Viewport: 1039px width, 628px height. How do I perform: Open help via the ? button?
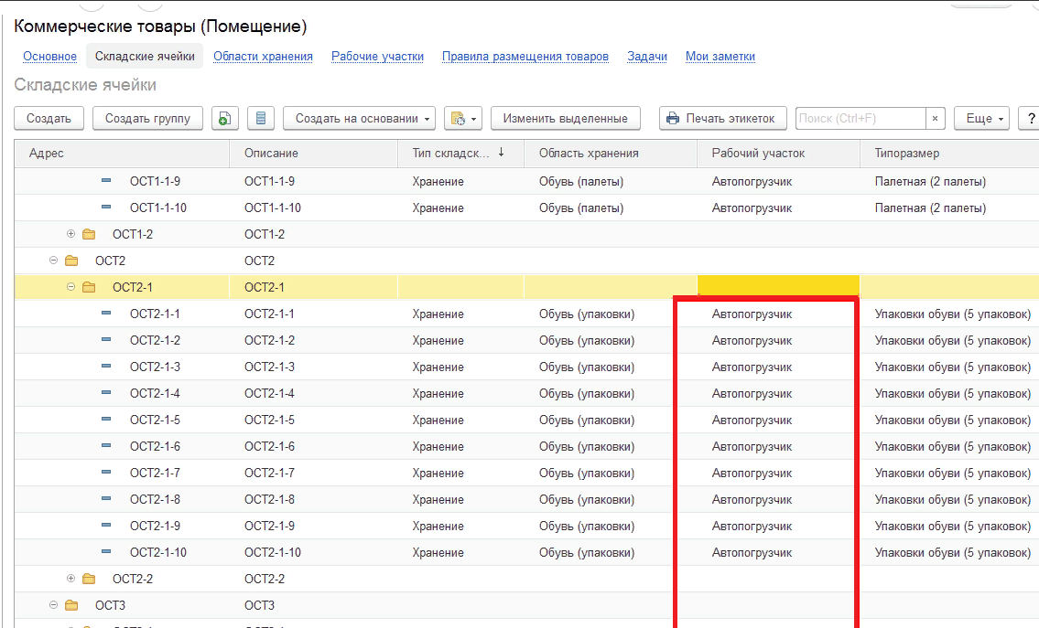[x=1032, y=118]
